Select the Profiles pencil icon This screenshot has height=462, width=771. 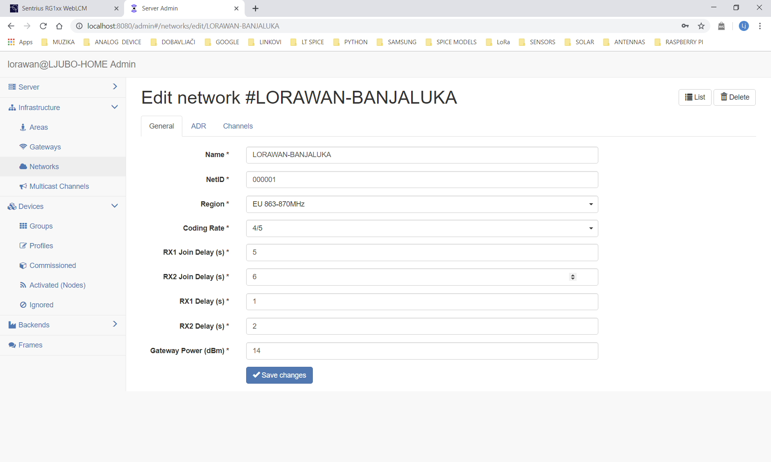[x=23, y=245]
